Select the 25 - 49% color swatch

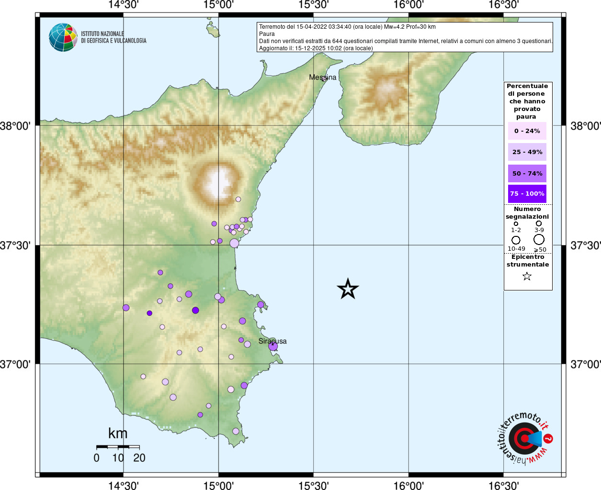[x=527, y=152]
